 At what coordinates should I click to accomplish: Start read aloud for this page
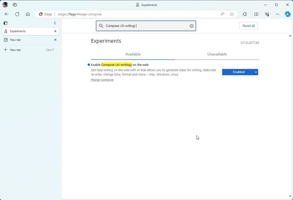[x=222, y=14]
